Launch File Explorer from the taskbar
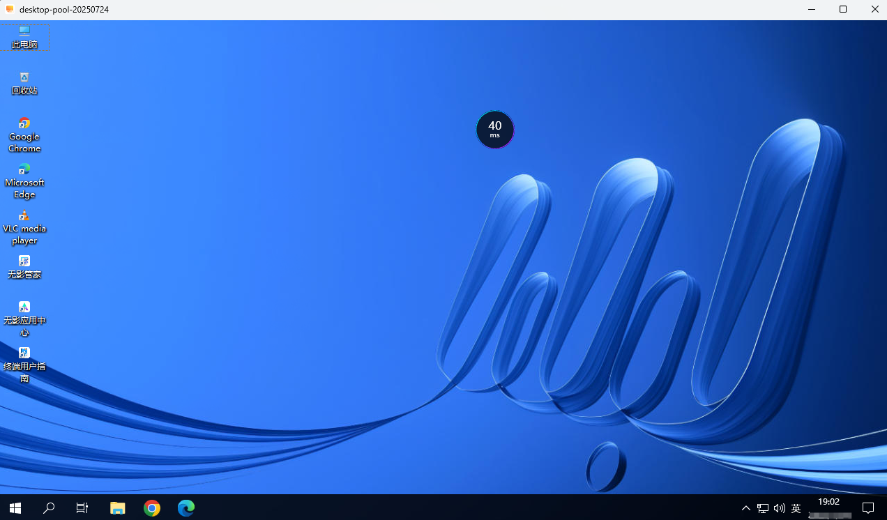The width and height of the screenshot is (887, 520). (x=117, y=508)
